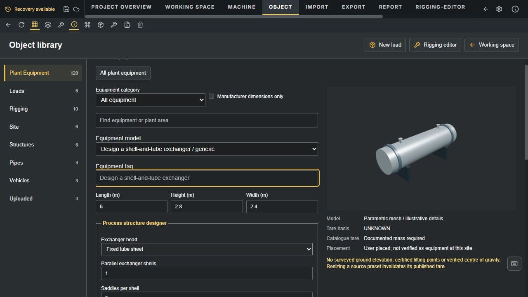Image resolution: width=528 pixels, height=297 pixels.
Task: Go to the IMPORT tab
Action: [317, 7]
